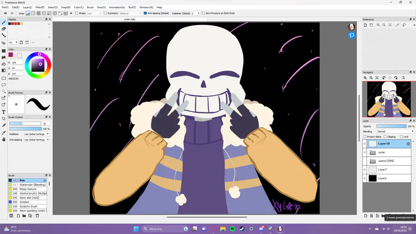Click the R color value field
This screenshot has width=416, height=234.
(x=17, y=62)
